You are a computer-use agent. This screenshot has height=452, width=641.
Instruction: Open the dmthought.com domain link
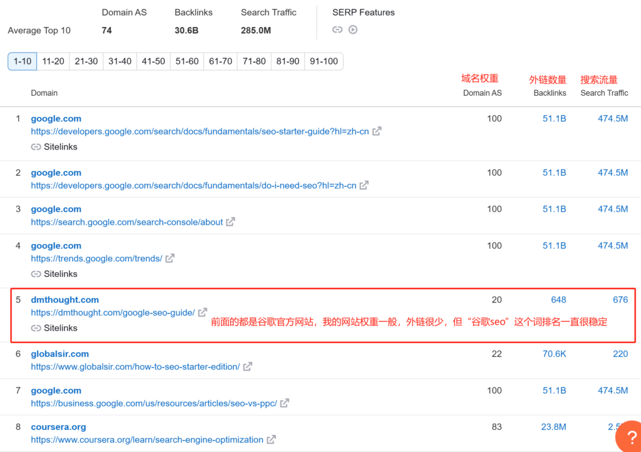(x=64, y=300)
